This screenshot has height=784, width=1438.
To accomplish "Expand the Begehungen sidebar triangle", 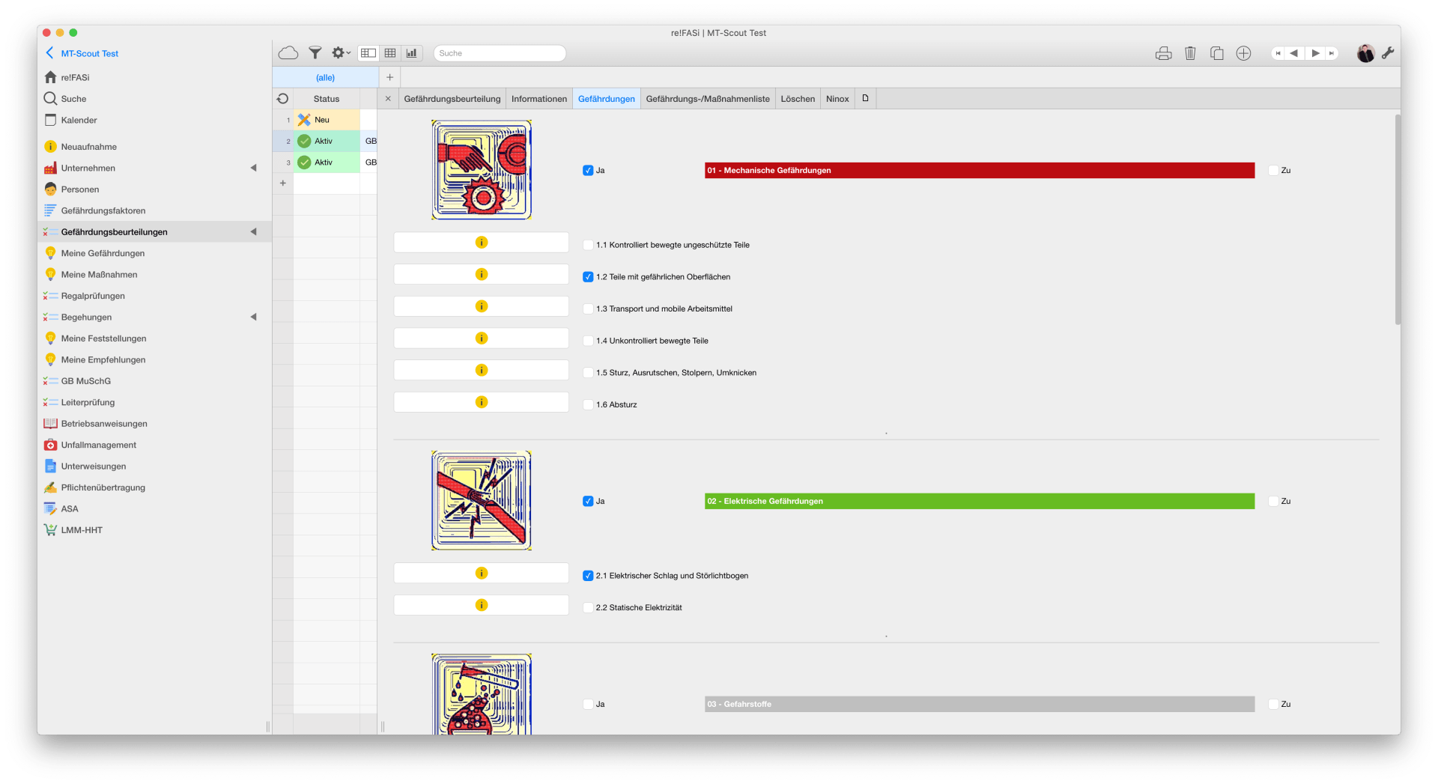I will coord(253,317).
